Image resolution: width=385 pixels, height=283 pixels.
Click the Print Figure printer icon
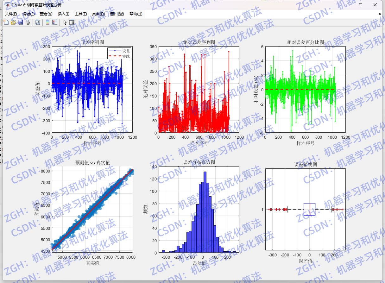[28, 22]
